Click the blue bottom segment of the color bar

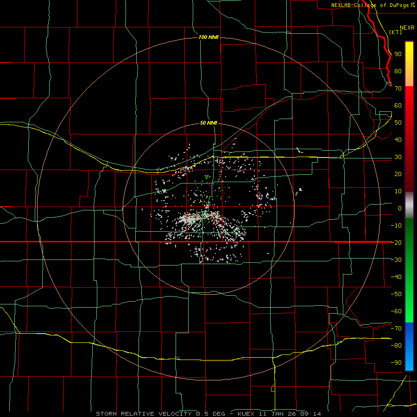409,347
